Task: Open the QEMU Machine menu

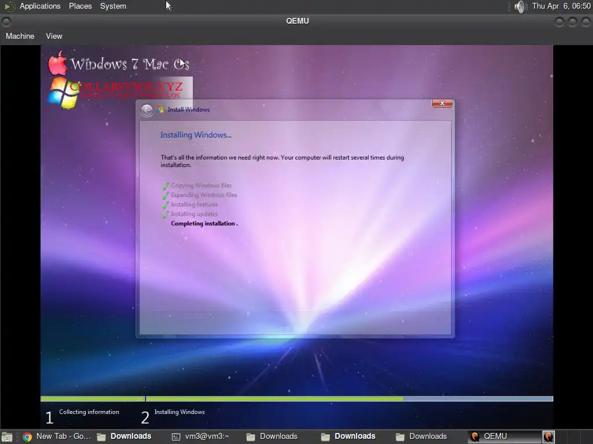Action: tap(20, 36)
